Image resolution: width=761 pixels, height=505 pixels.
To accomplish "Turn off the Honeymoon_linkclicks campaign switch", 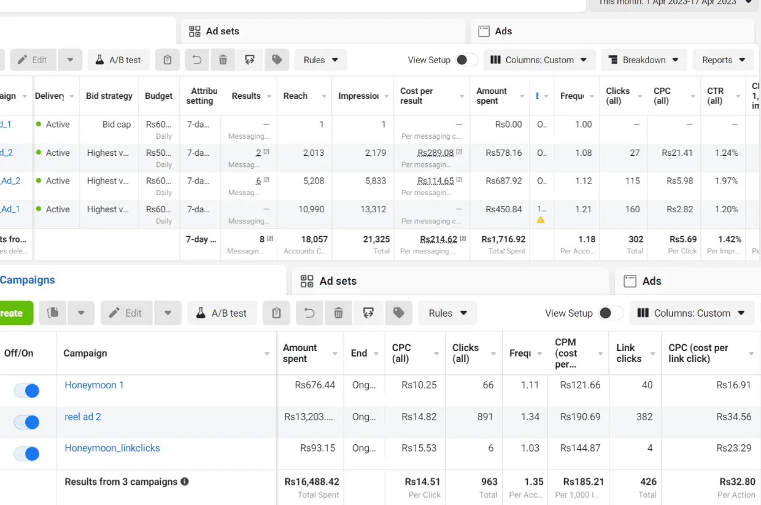I will point(27,454).
